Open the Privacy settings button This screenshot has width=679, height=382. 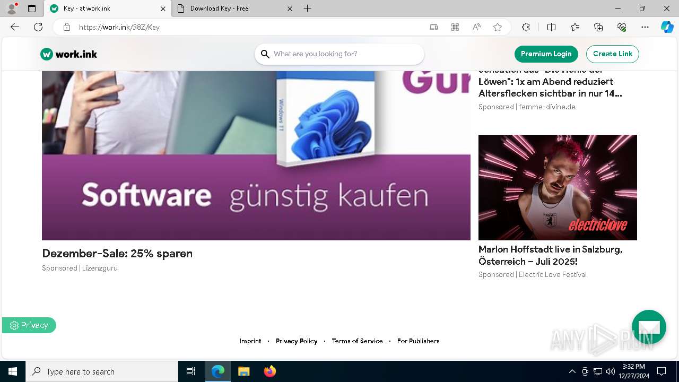(29, 325)
